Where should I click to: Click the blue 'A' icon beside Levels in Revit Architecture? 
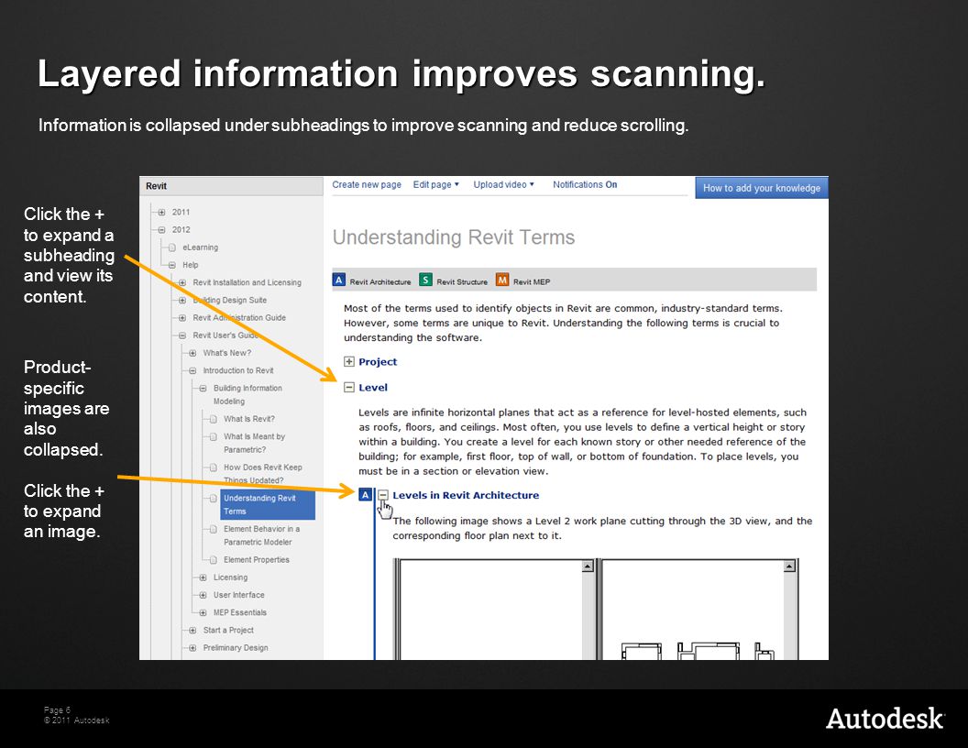click(366, 494)
